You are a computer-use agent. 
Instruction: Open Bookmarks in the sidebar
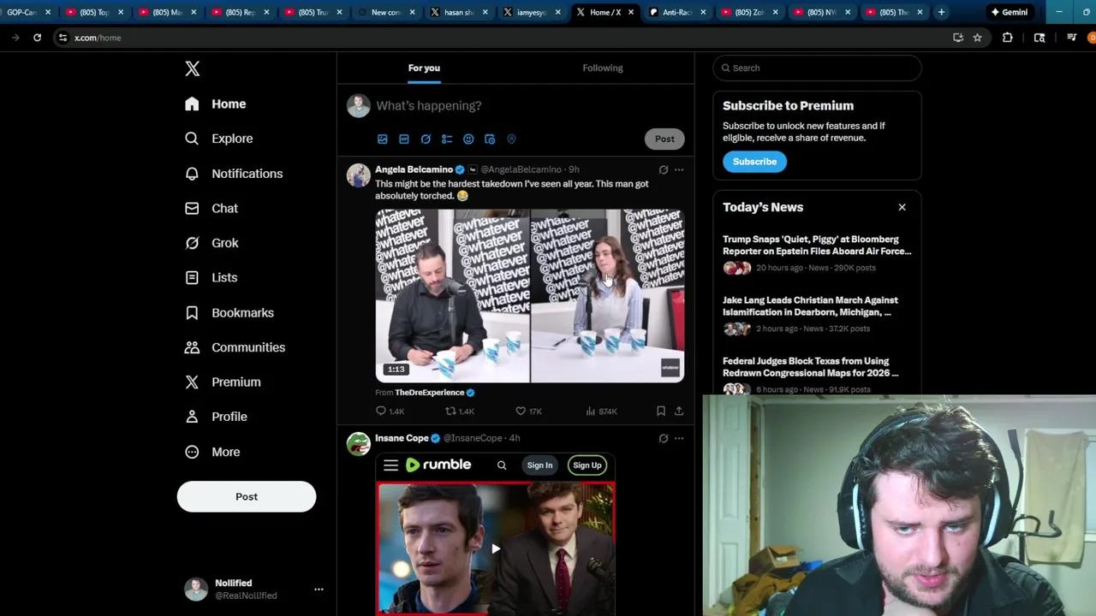(230, 312)
